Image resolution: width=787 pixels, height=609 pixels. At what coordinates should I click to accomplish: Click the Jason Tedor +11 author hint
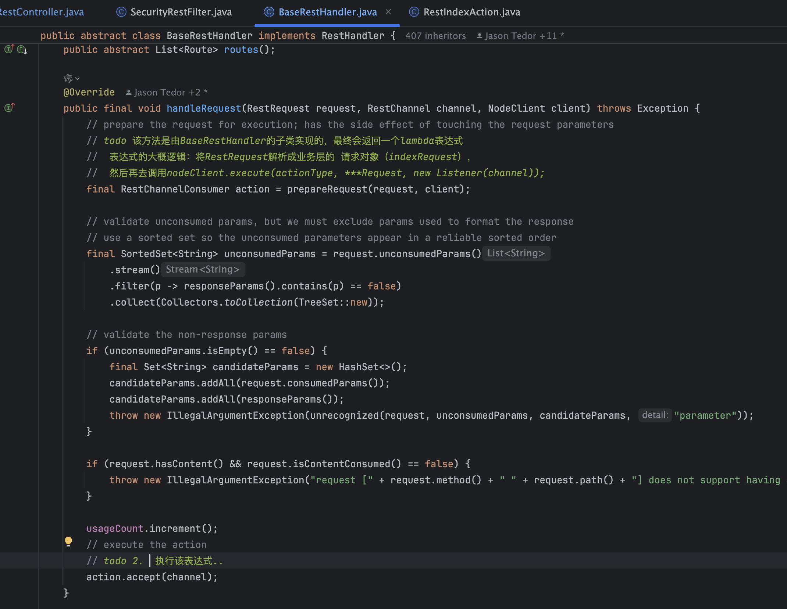(520, 36)
